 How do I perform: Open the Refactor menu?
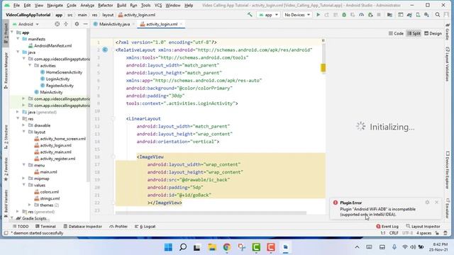point(106,5)
